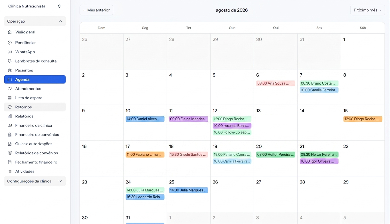Click the Relatórios bar chart icon
This screenshot has width=390, height=224.
coord(10,116)
